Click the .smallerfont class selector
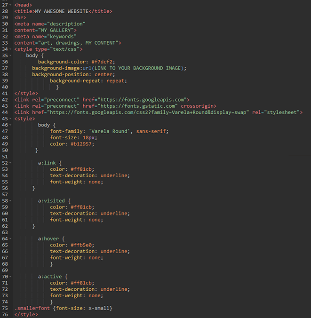The width and height of the screenshot is (311, 318). pyautogui.click(x=32, y=308)
